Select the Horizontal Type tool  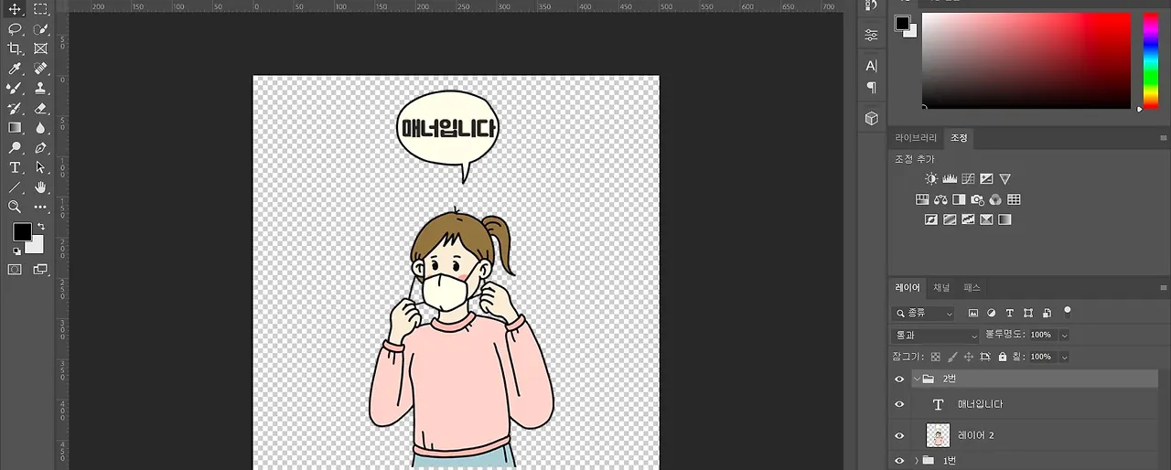click(15, 167)
